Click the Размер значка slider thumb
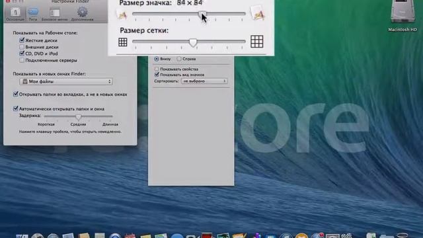The width and height of the screenshot is (423, 238). [202, 15]
